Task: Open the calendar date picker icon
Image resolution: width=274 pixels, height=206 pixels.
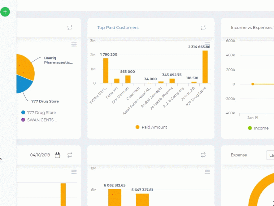Action: pyautogui.click(x=57, y=155)
